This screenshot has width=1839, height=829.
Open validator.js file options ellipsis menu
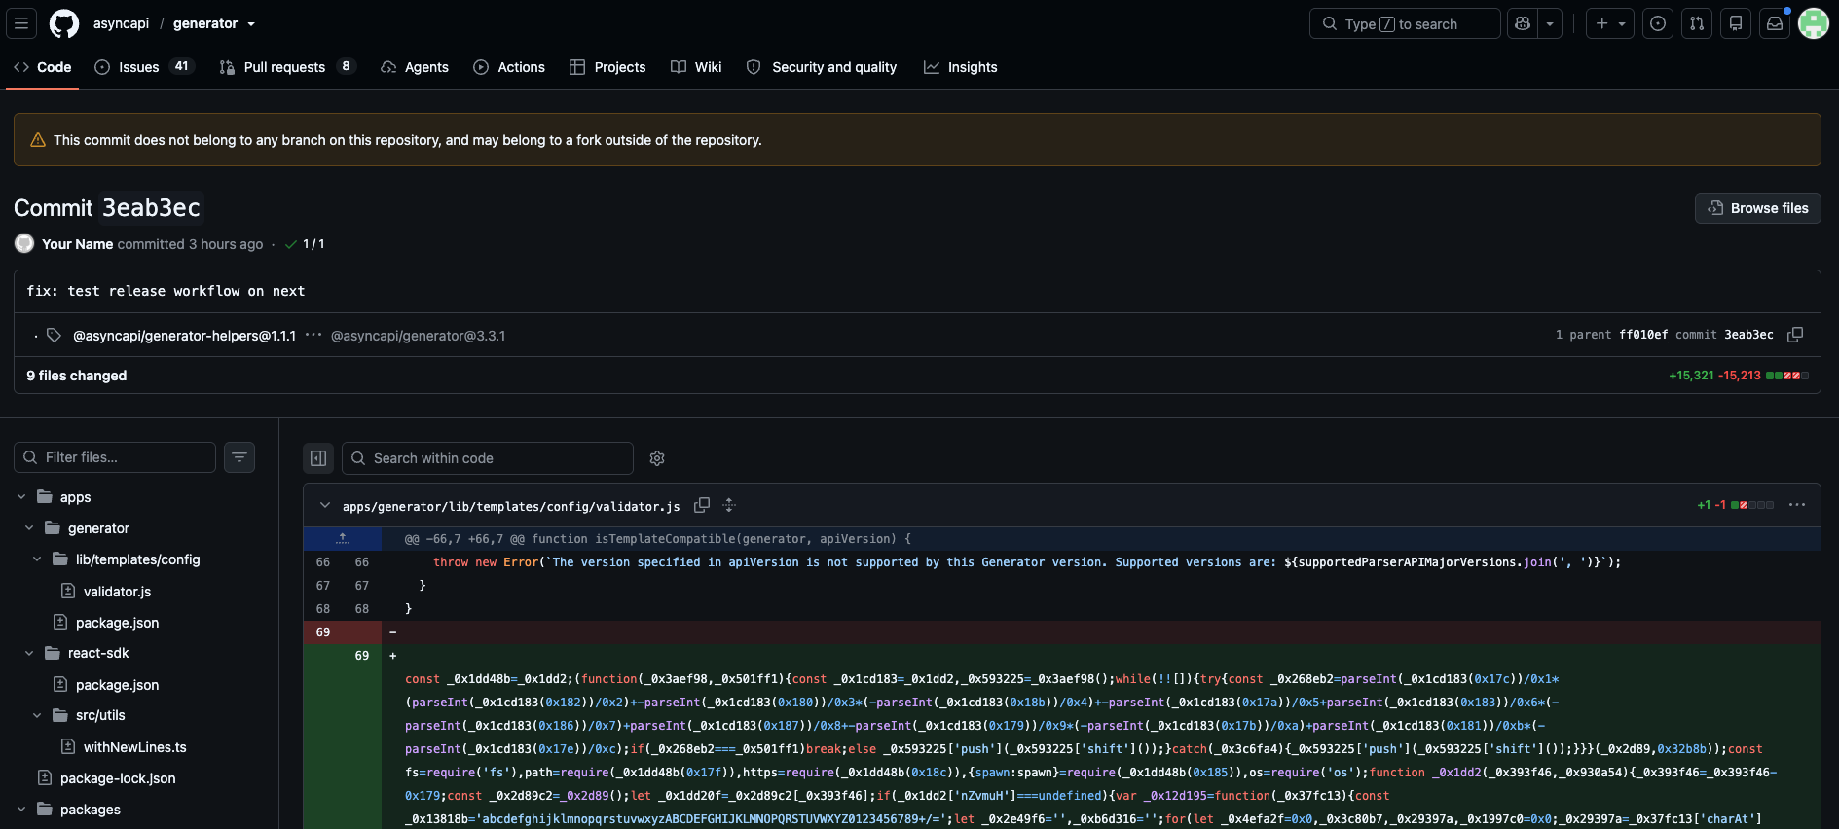1797,505
